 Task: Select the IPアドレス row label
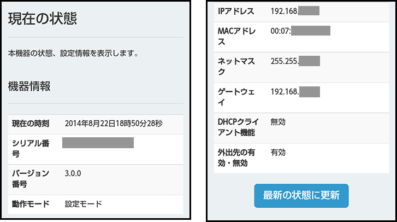click(236, 11)
